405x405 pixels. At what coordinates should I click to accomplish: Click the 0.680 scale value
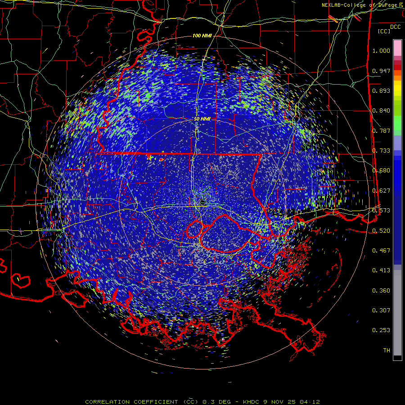pos(381,171)
